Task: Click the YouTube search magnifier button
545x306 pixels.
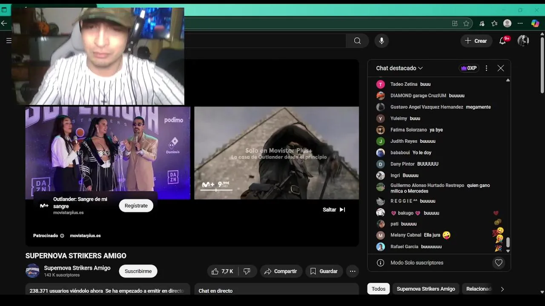Action: pyautogui.click(x=358, y=41)
